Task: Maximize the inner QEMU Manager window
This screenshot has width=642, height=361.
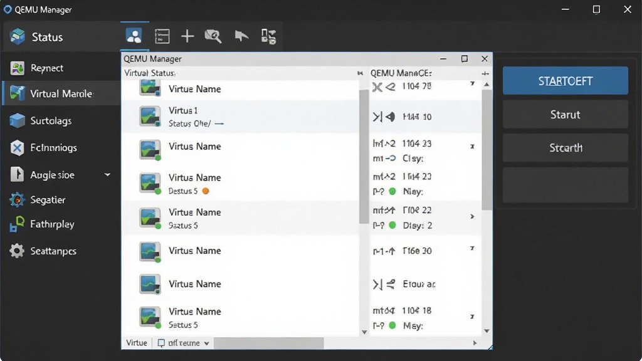Action: [x=465, y=59]
